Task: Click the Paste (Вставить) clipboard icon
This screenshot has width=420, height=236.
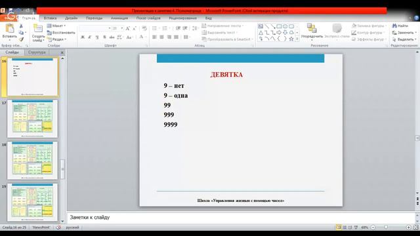Action: coord(10,29)
